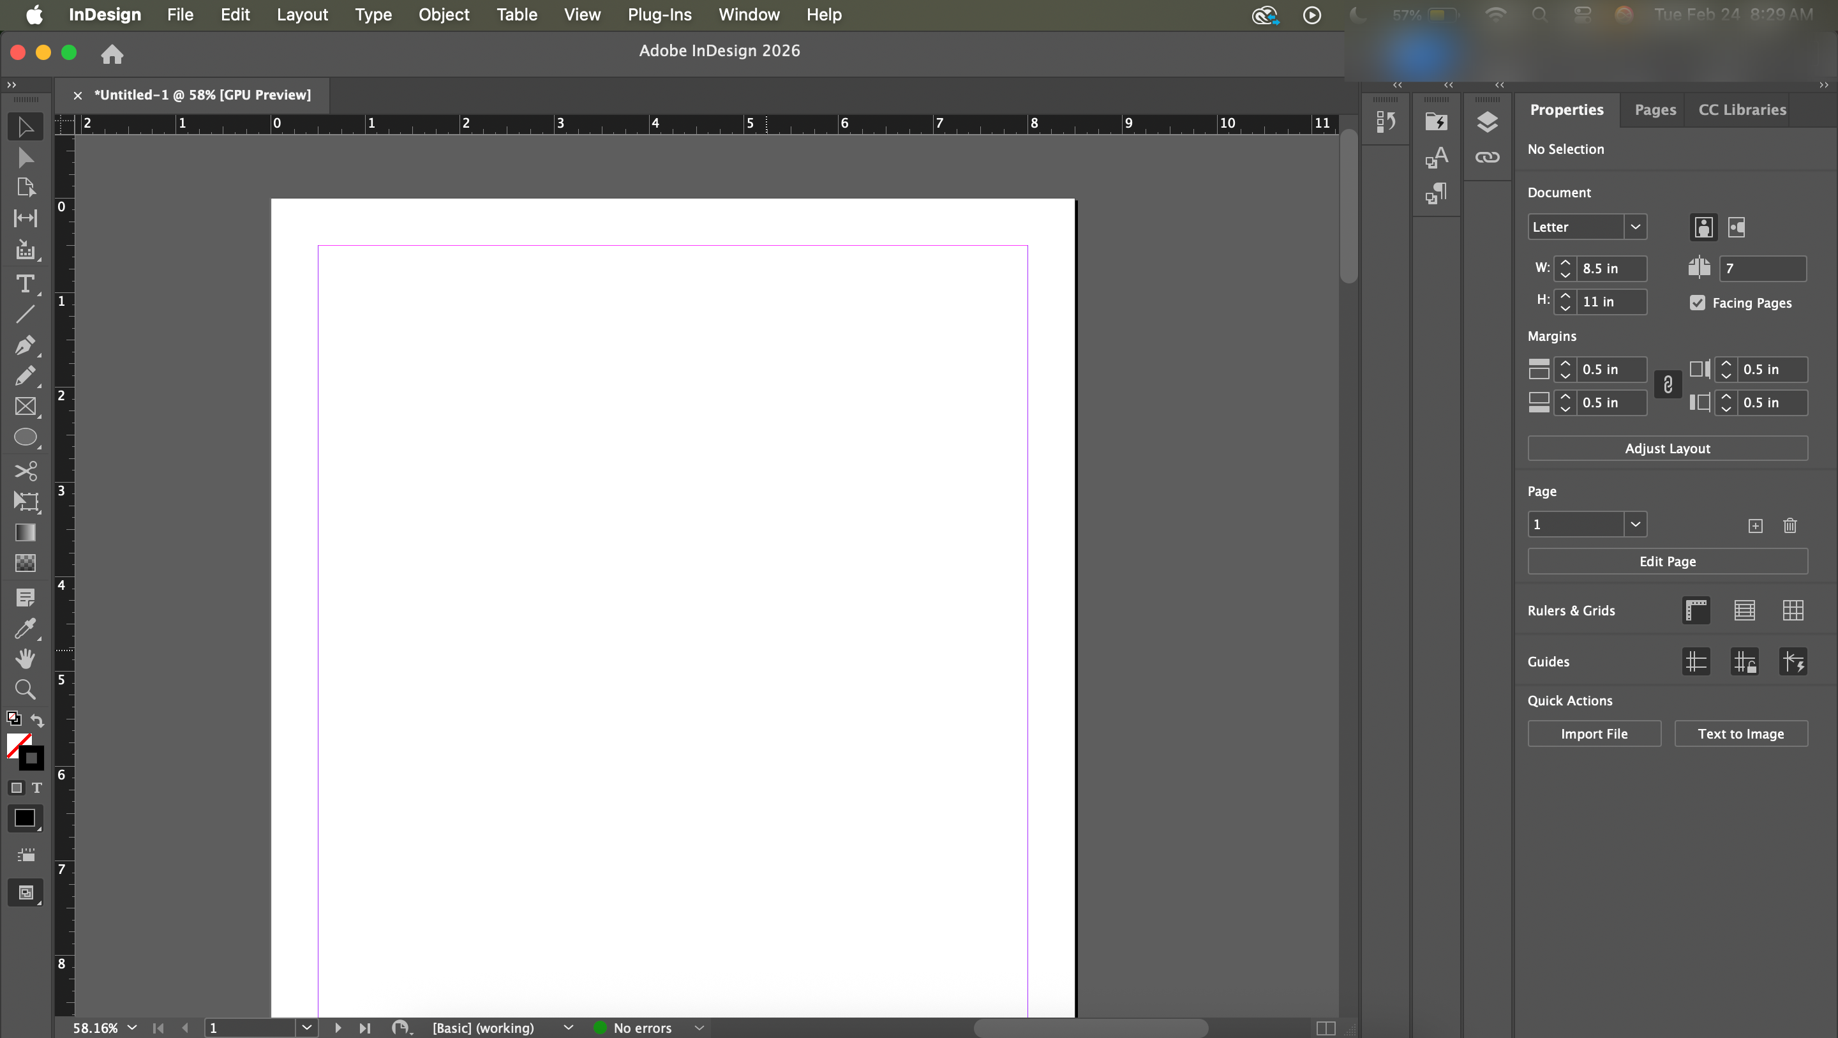Click the Hand tool

click(25, 658)
